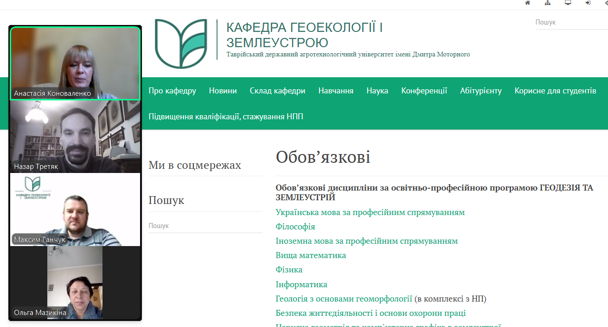The height and width of the screenshot is (327, 608).
Task: Open the Новини menu item
Action: click(x=223, y=91)
